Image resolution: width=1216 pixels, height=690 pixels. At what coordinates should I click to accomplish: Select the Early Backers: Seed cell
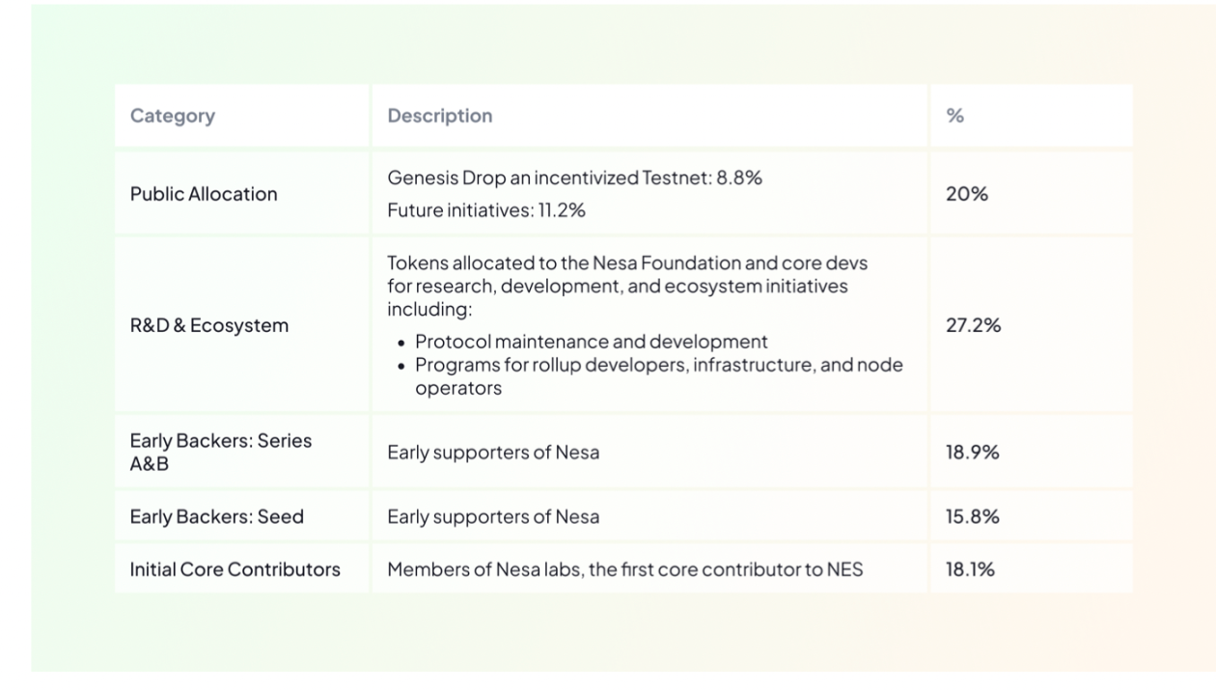point(217,516)
